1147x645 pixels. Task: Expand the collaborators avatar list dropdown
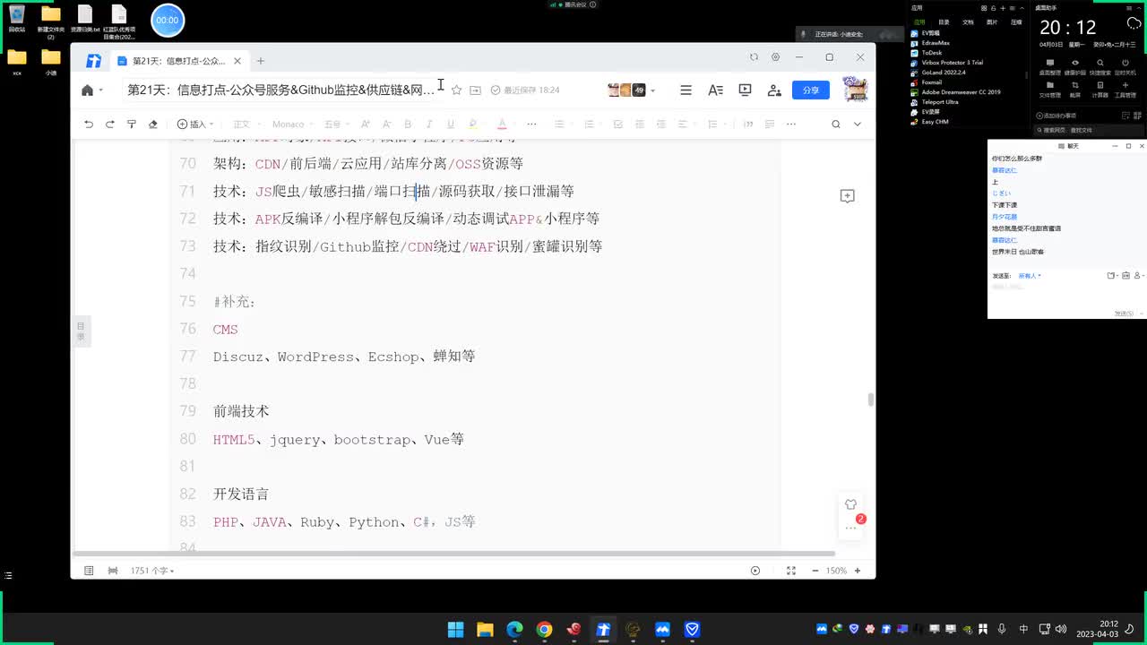pyautogui.click(x=652, y=90)
